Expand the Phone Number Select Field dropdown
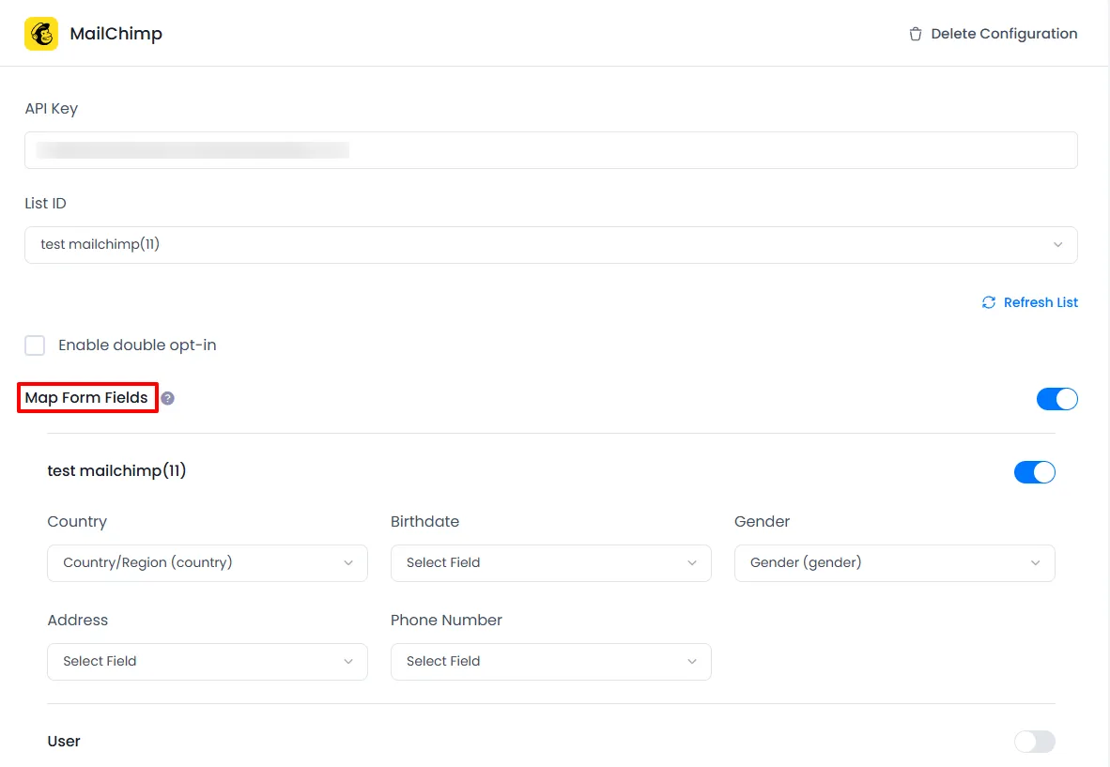 [550, 662]
